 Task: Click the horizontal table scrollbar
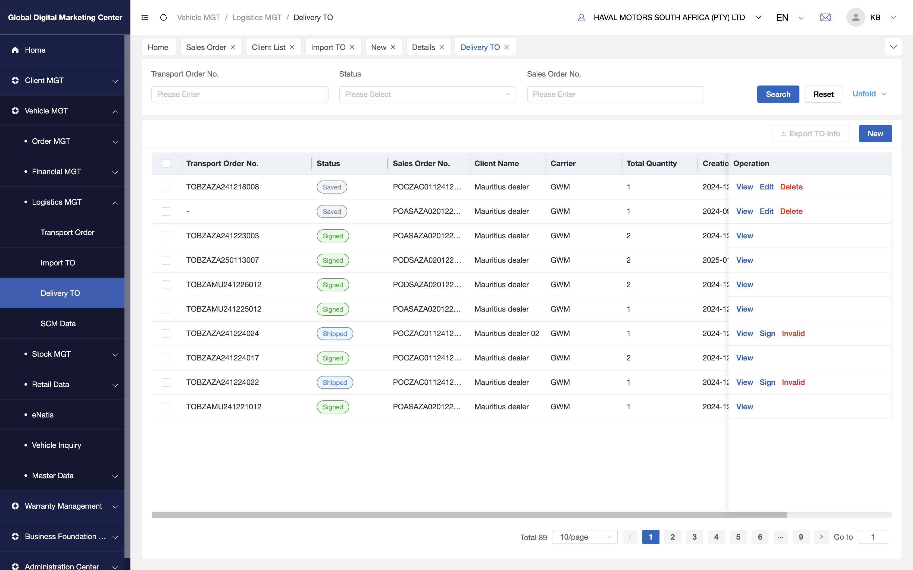point(469,515)
